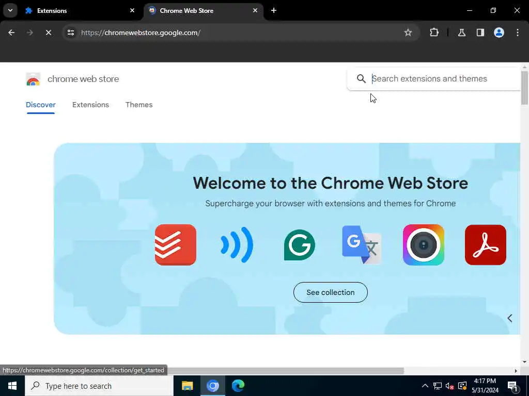Click the magnifier icon in store search
Image resolution: width=529 pixels, height=396 pixels.
[361, 78]
